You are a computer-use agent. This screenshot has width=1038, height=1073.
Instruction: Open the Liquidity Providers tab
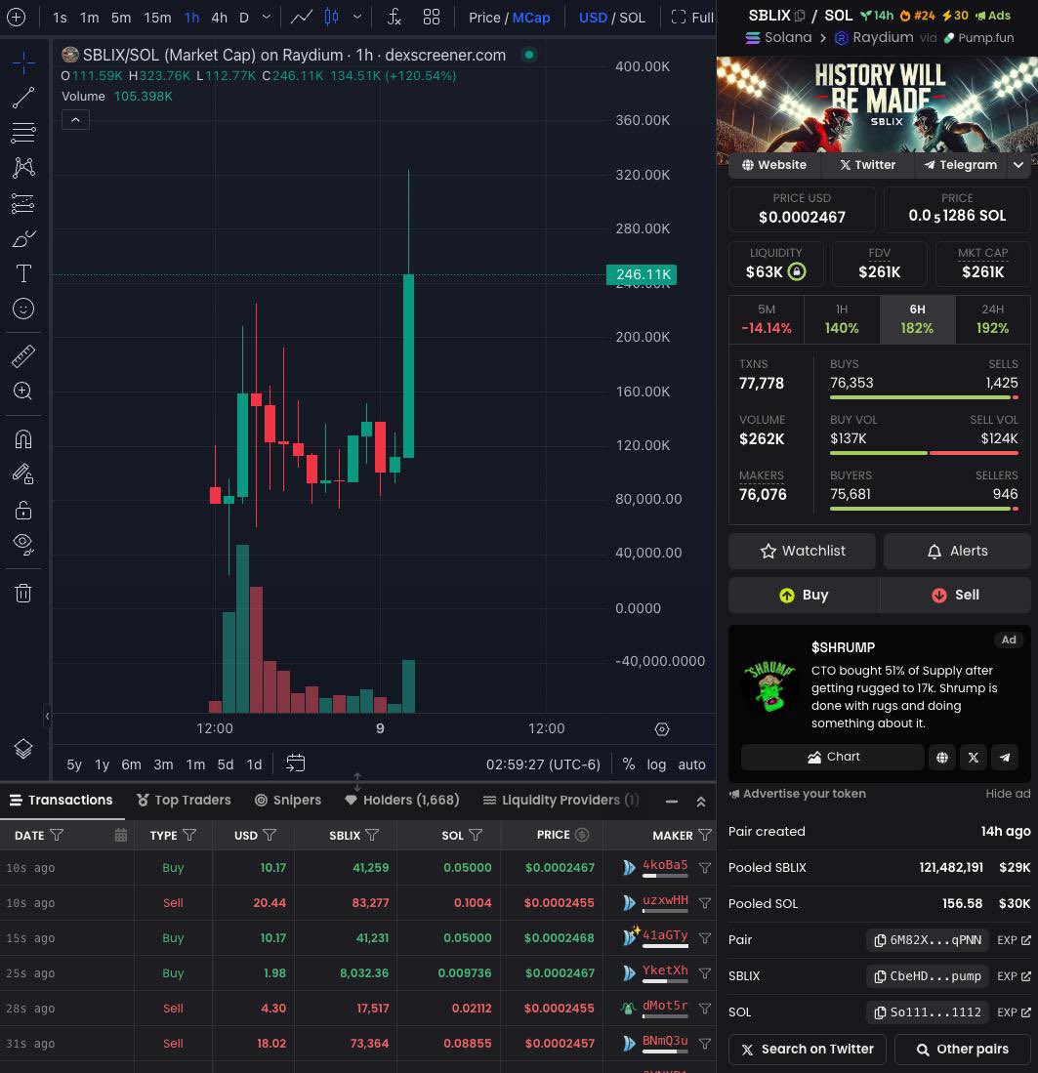click(x=561, y=800)
